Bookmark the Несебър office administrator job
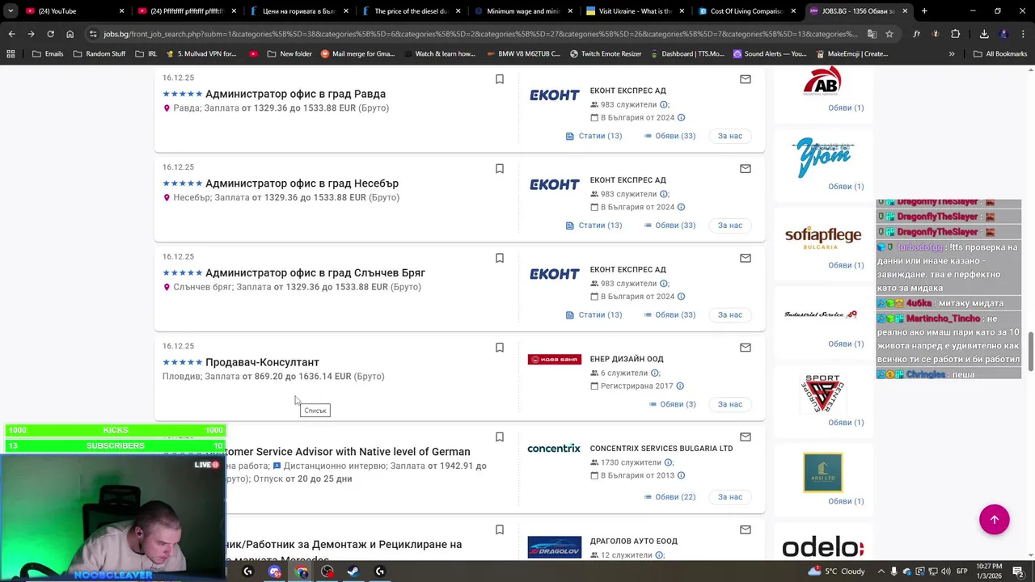Viewport: 1035px width, 582px height. (500, 169)
